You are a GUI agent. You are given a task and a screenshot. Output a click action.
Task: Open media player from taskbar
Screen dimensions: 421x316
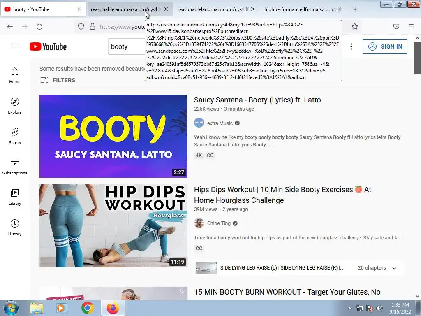pyautogui.click(x=62, y=308)
